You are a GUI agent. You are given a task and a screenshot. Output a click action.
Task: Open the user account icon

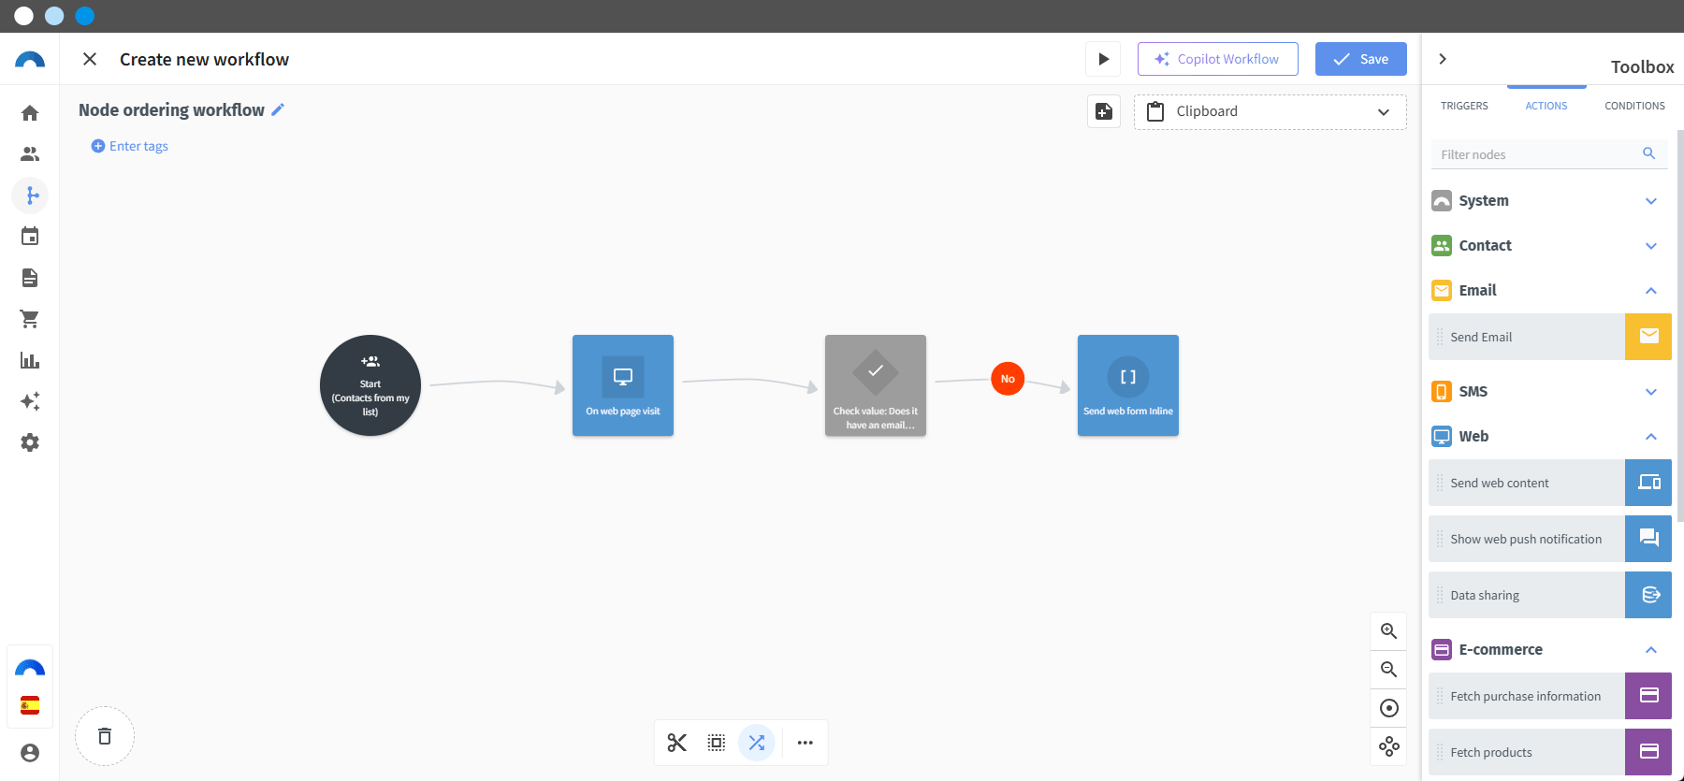[x=30, y=753]
